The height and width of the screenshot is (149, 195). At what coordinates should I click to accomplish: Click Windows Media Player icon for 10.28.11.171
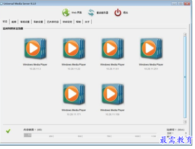pos(74,94)
